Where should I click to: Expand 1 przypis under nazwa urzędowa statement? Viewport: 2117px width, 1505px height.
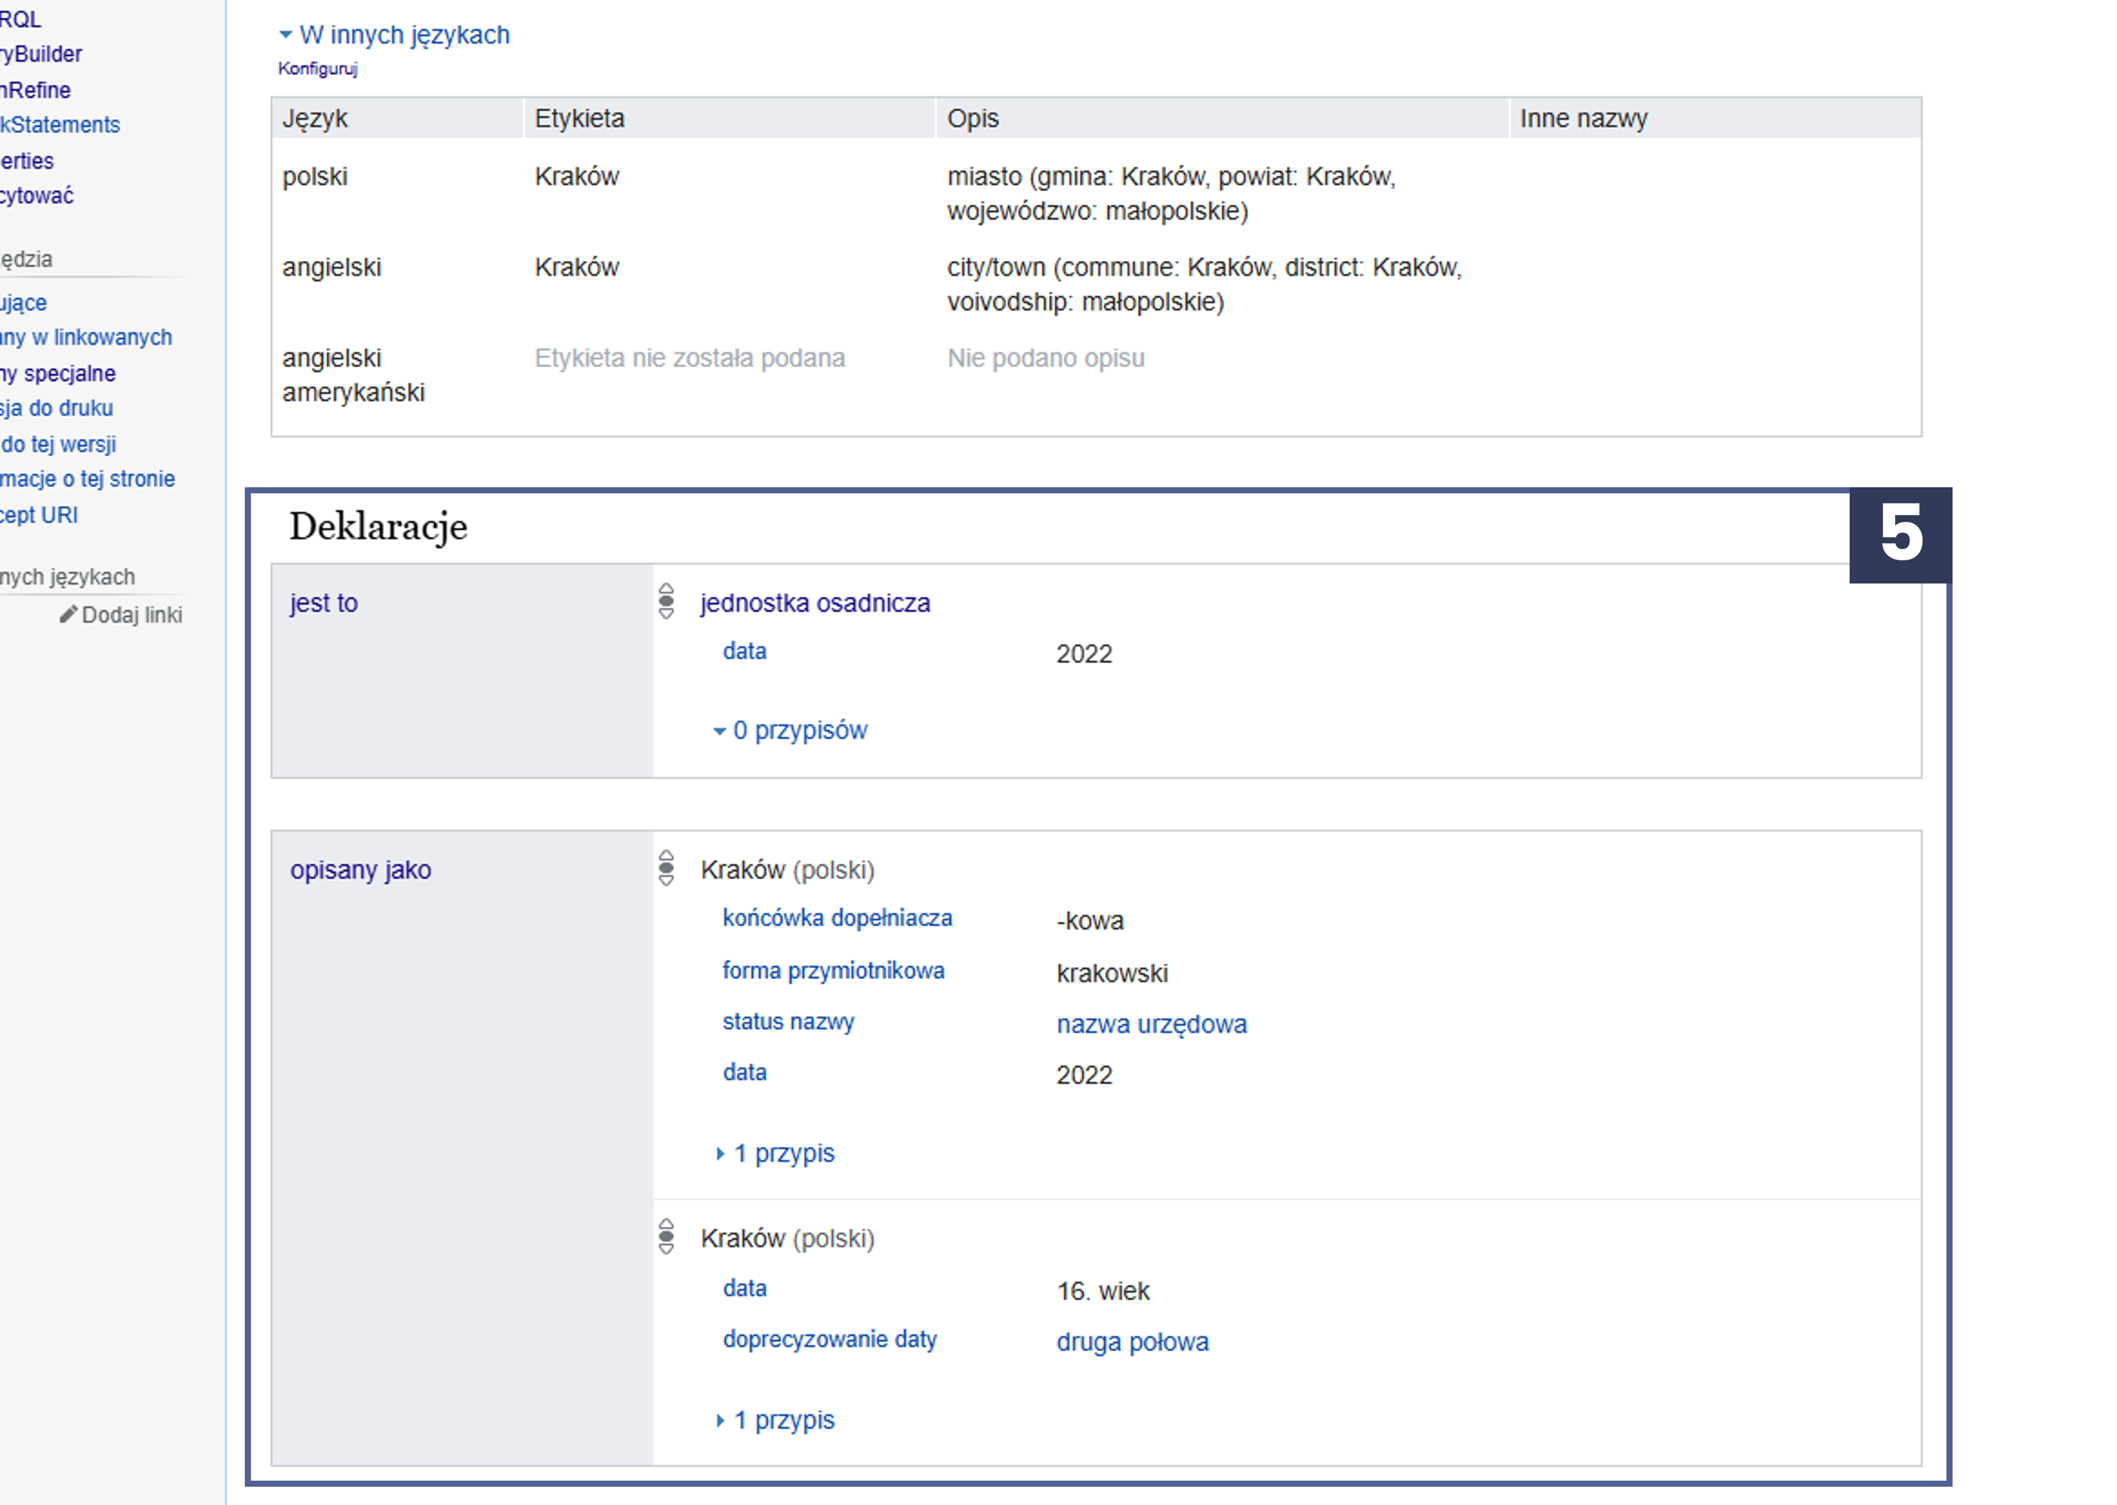[x=775, y=1153]
